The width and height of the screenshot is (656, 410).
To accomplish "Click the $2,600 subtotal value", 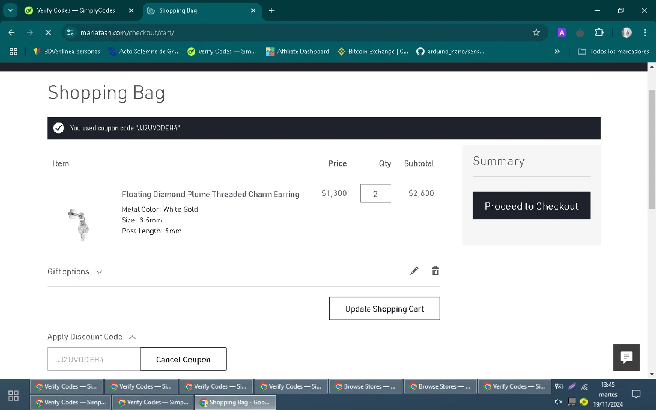I will pyautogui.click(x=421, y=193).
